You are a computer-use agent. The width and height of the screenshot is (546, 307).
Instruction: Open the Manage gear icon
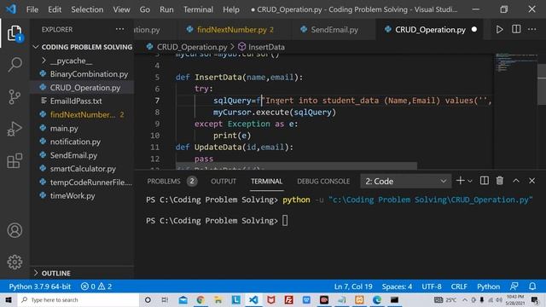coord(15,262)
